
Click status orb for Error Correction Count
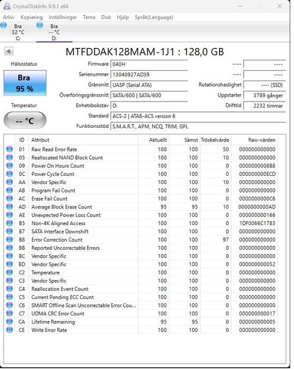coord(9,240)
